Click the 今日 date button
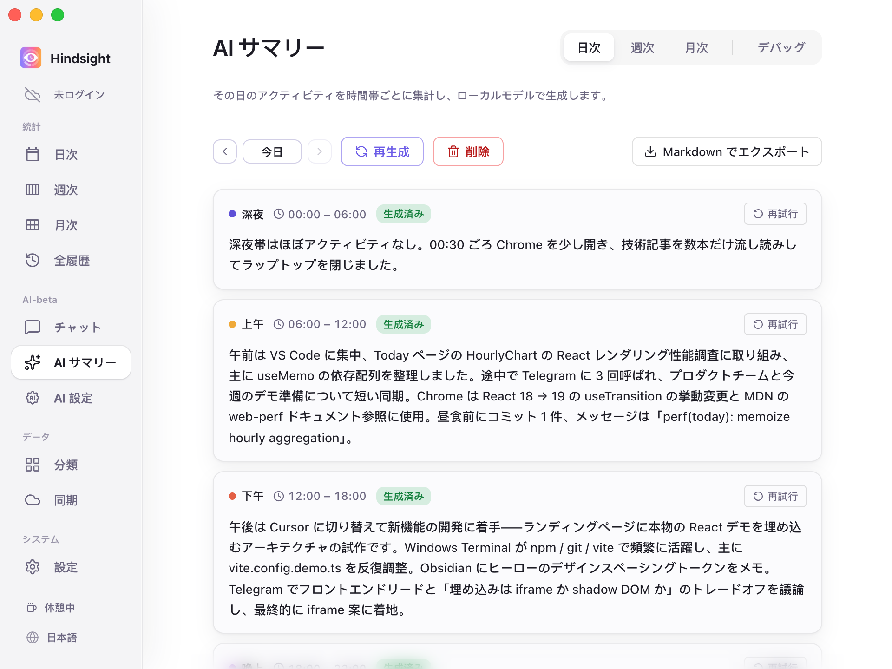 tap(272, 151)
